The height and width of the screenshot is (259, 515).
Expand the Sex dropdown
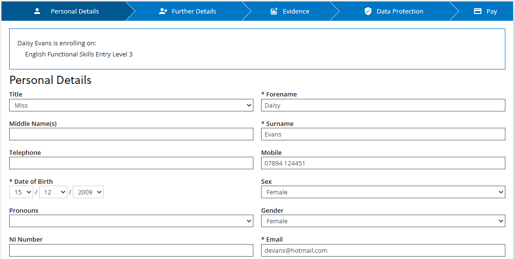pyautogui.click(x=383, y=192)
